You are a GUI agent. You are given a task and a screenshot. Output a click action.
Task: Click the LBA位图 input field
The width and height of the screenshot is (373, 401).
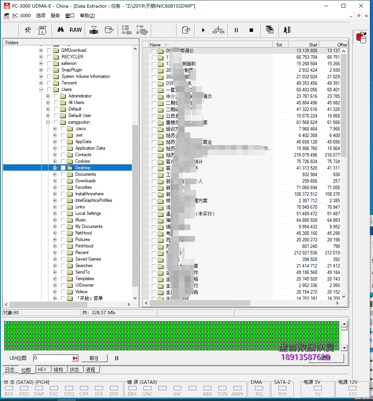53,358
